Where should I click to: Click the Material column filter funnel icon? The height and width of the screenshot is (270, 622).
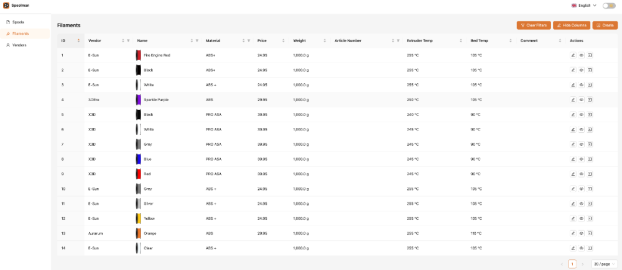coord(249,41)
